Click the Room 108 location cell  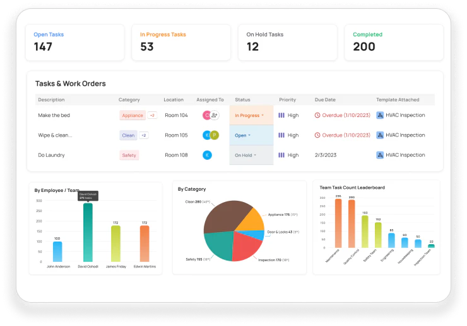(176, 155)
